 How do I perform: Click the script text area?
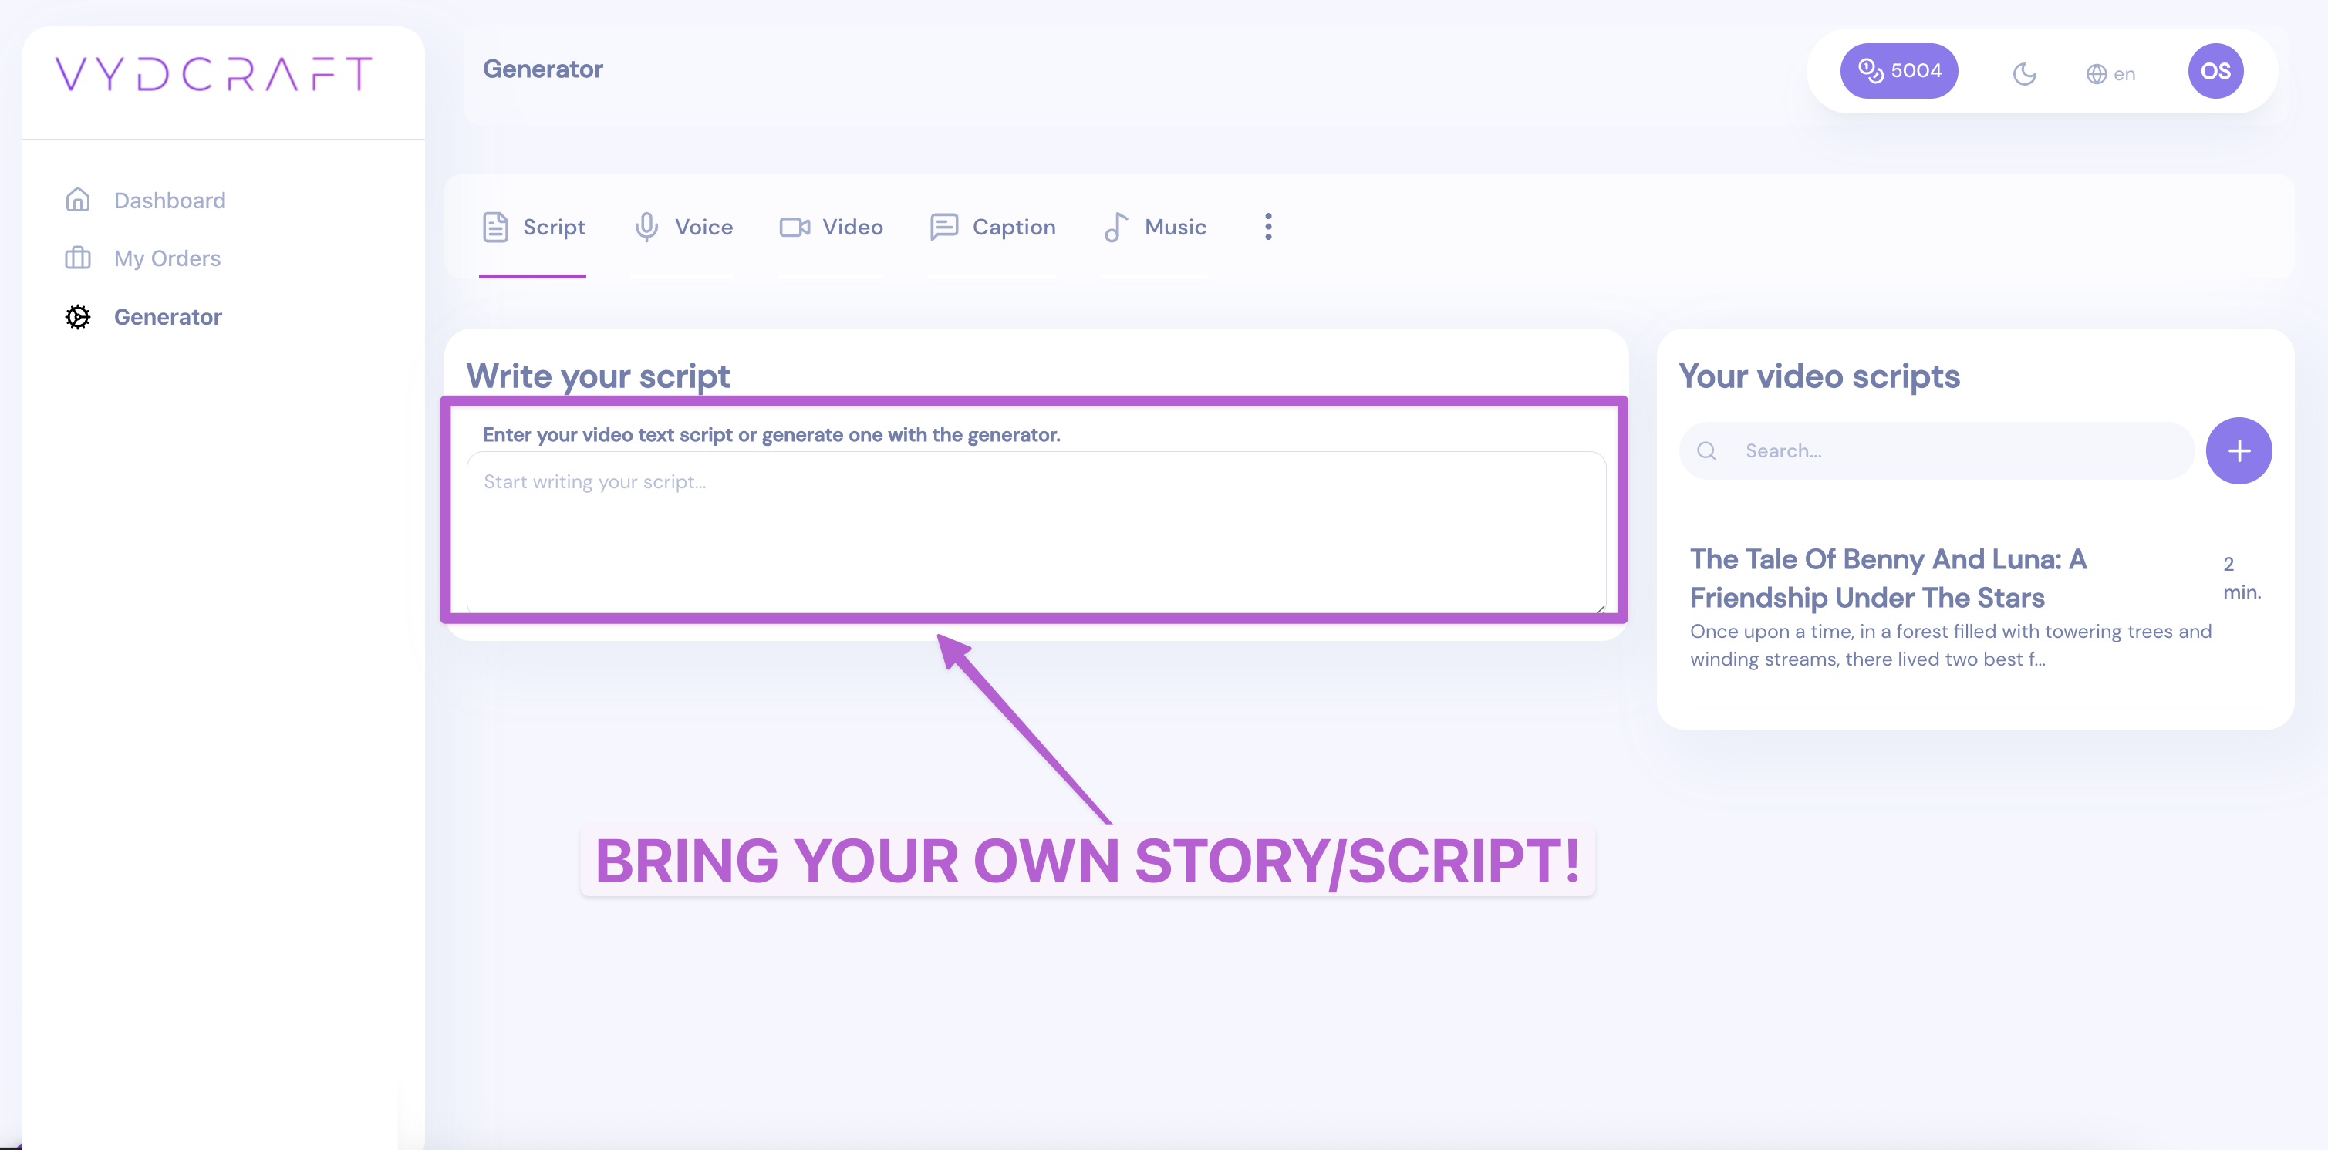(1034, 533)
